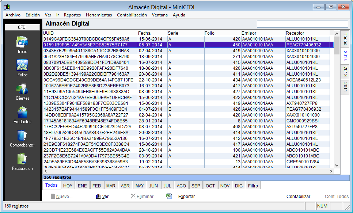The image size is (353, 213).
Task: Open the Edición menu
Action: [x=33, y=15]
